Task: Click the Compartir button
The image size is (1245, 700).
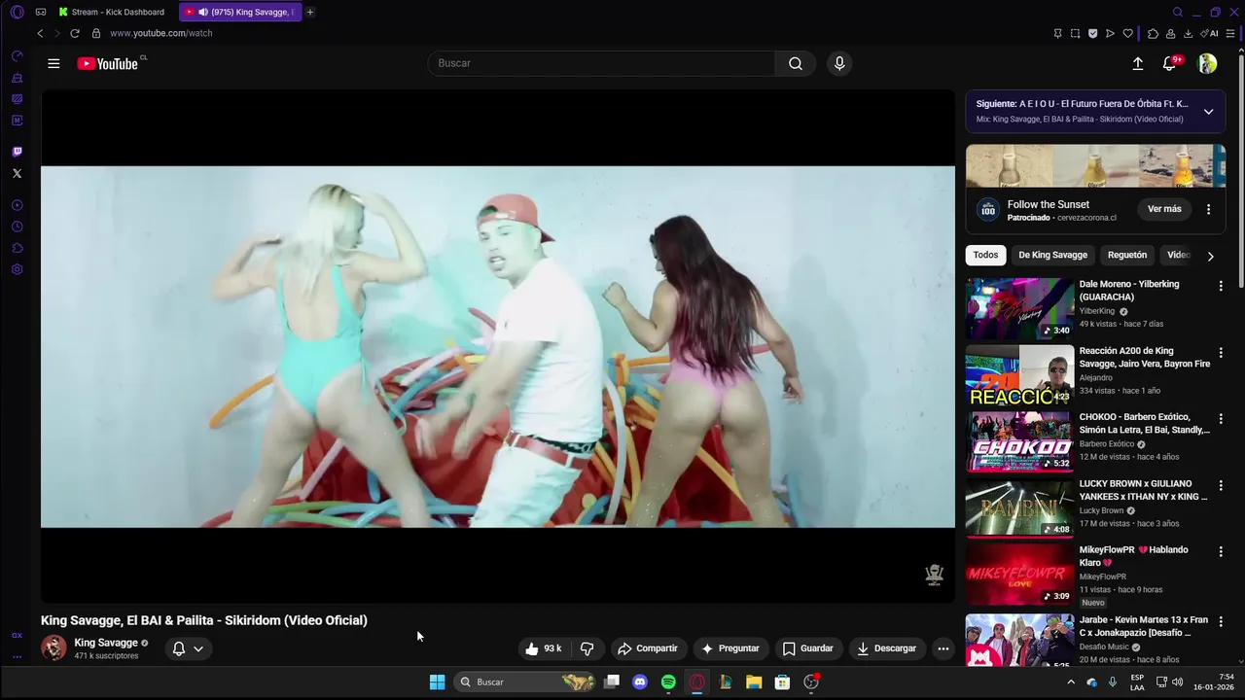Action: [648, 648]
